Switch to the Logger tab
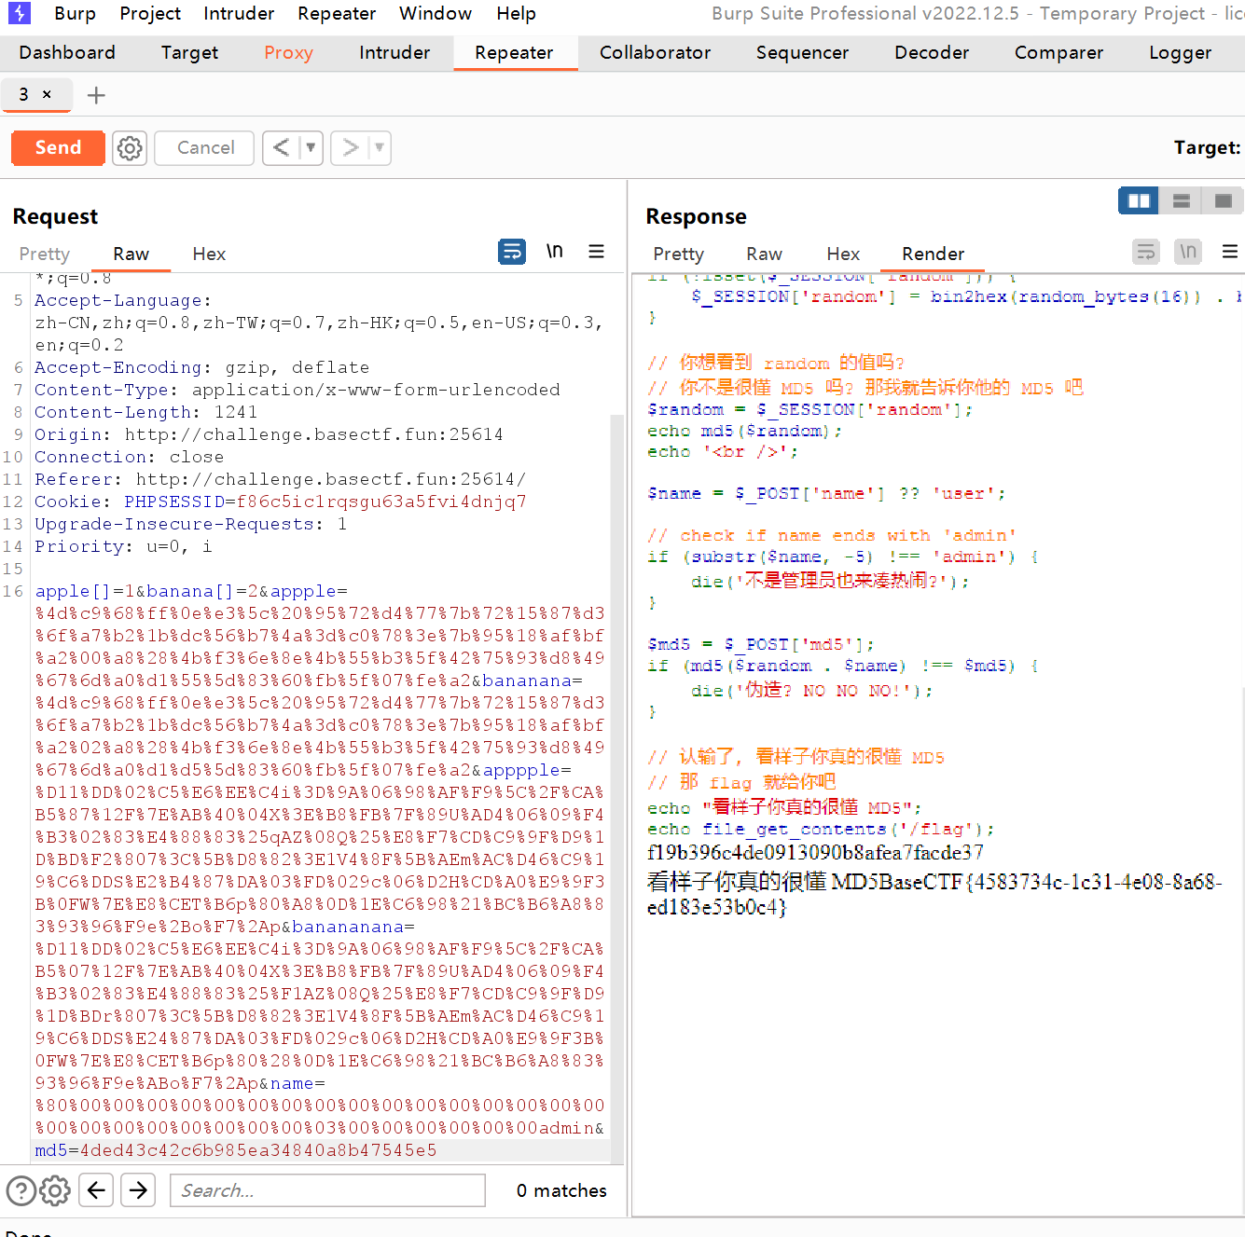The image size is (1245, 1237). [x=1180, y=53]
